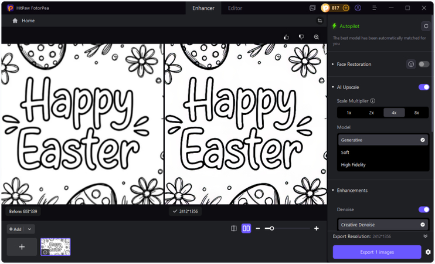Click the large plus add-image tile
This screenshot has width=435, height=264.
(x=22, y=247)
